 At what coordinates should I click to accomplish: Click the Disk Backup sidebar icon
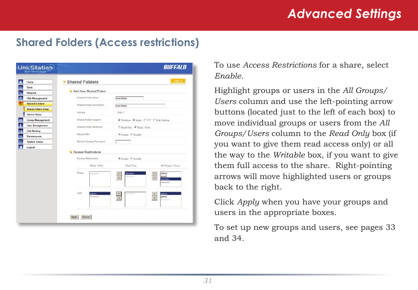pos(21,131)
